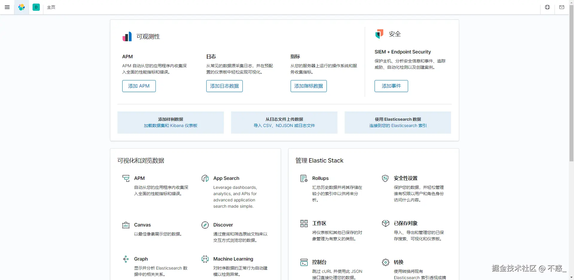Click the Graph icon

pyautogui.click(x=126, y=259)
